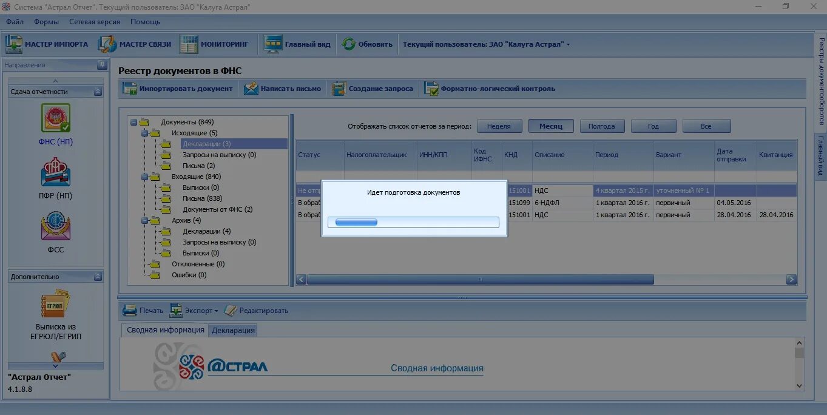The image size is (827, 415).
Task: Select Выписки (0) under Входящие
Action: point(201,187)
